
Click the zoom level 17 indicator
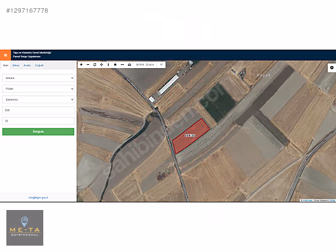click(161, 64)
